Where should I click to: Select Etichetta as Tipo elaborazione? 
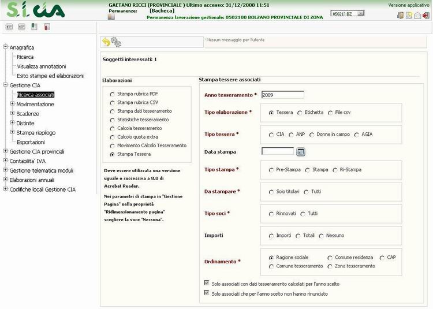(x=300, y=113)
